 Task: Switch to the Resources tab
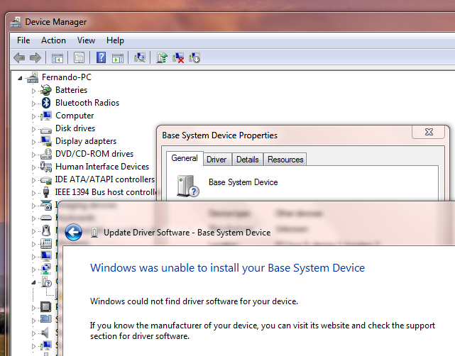click(285, 160)
